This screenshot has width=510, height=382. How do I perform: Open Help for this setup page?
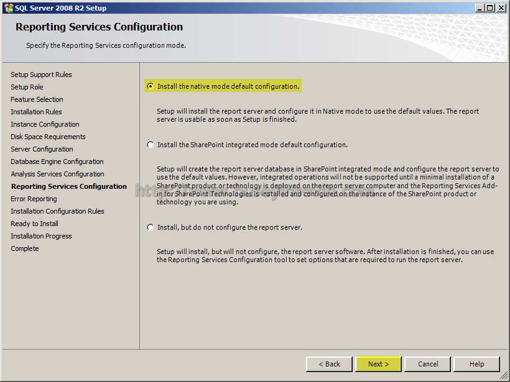(x=476, y=364)
